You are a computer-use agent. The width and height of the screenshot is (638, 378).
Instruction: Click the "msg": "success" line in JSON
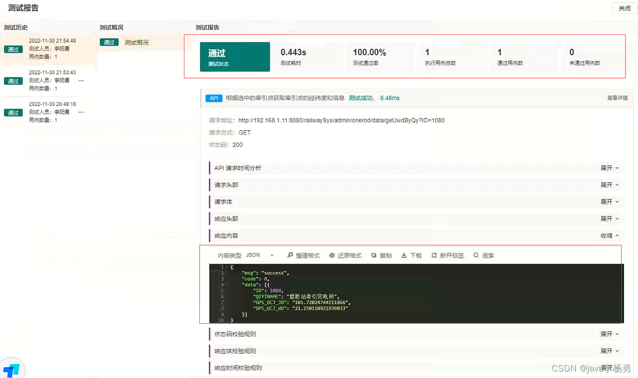click(265, 273)
